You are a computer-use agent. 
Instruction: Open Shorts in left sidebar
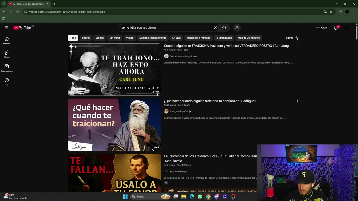click(x=7, y=54)
